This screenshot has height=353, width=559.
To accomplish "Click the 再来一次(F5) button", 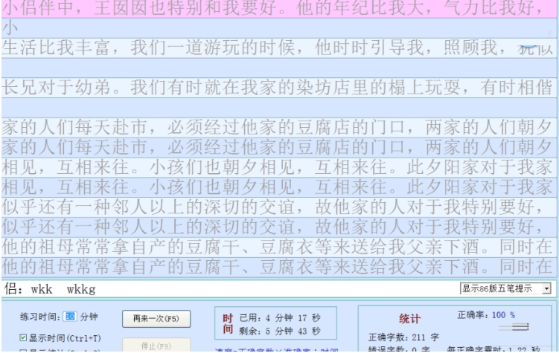I will 156,319.
